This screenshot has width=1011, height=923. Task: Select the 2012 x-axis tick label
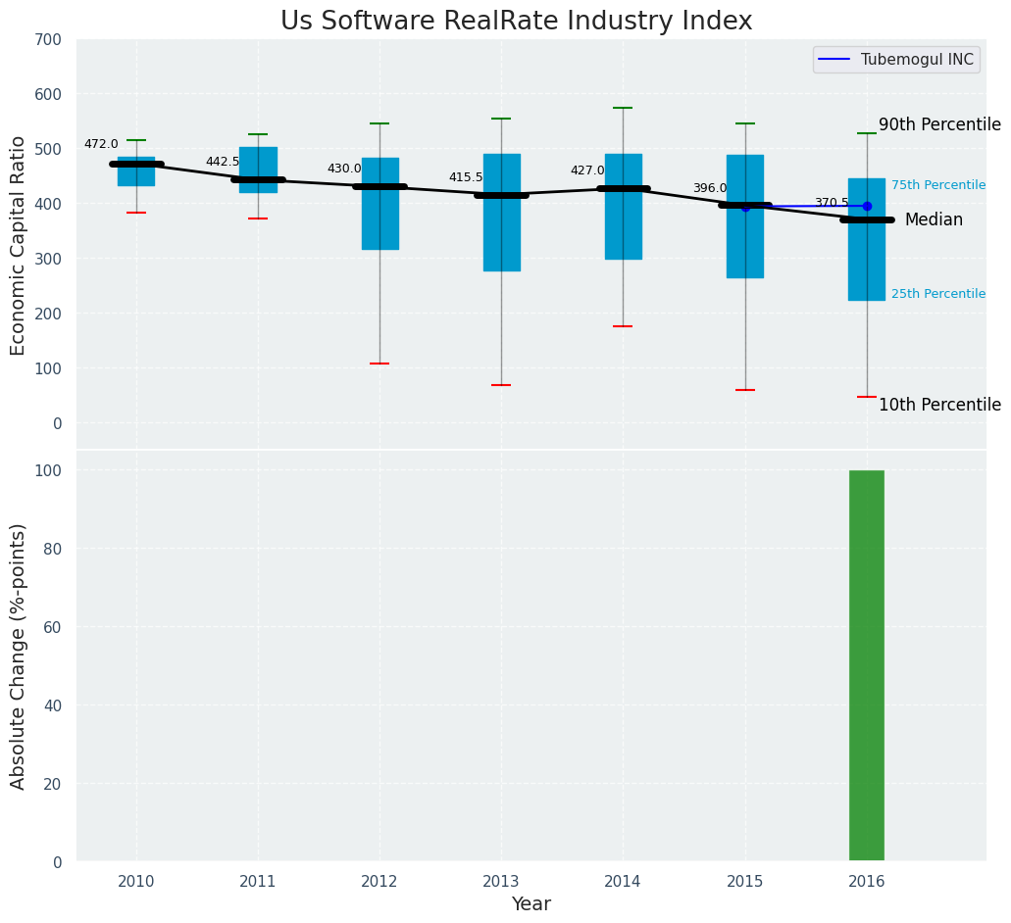click(x=379, y=882)
